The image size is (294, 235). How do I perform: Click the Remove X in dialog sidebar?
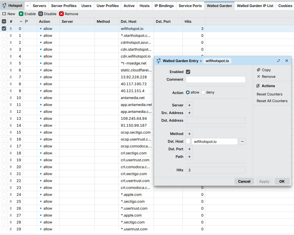tap(258, 76)
